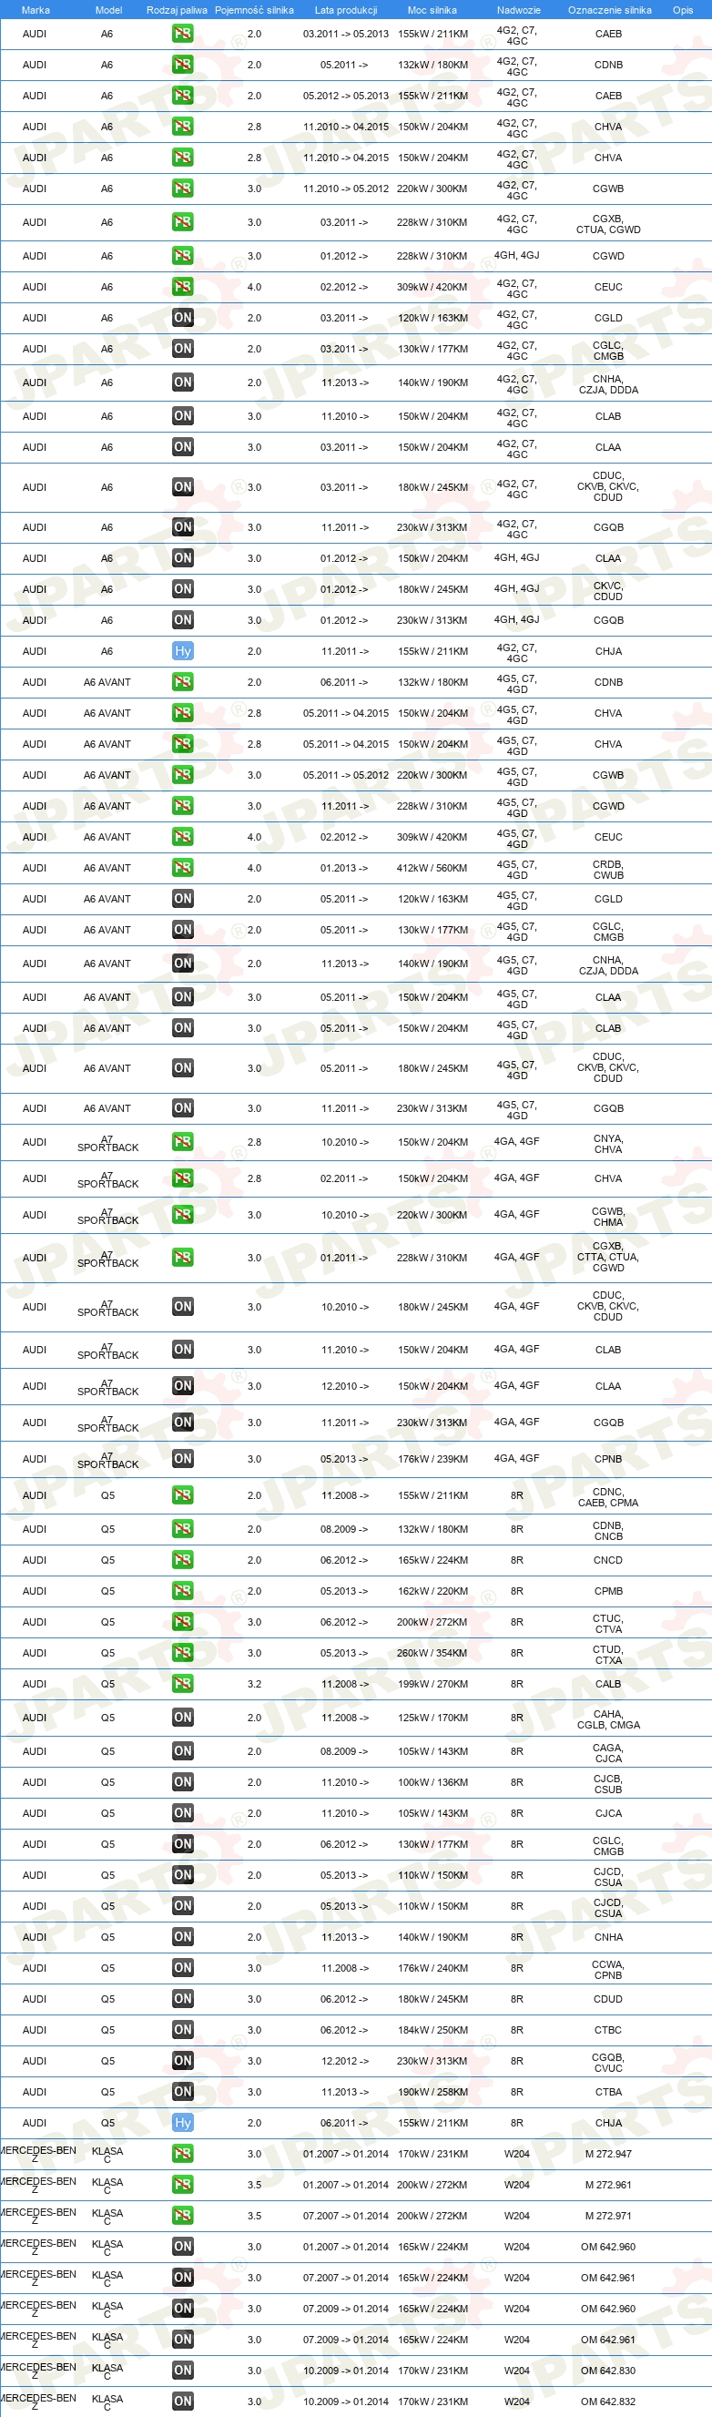Click diesel icon in Q5 CJCB, CSUB row
Image resolution: width=712 pixels, height=2417 pixels.
coord(183,1782)
